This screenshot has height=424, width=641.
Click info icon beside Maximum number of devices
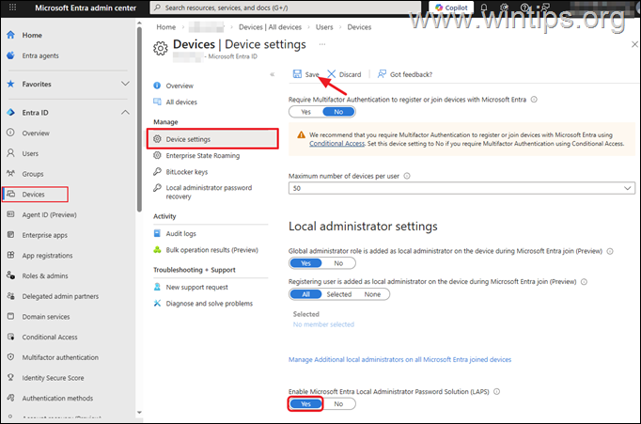(407, 176)
